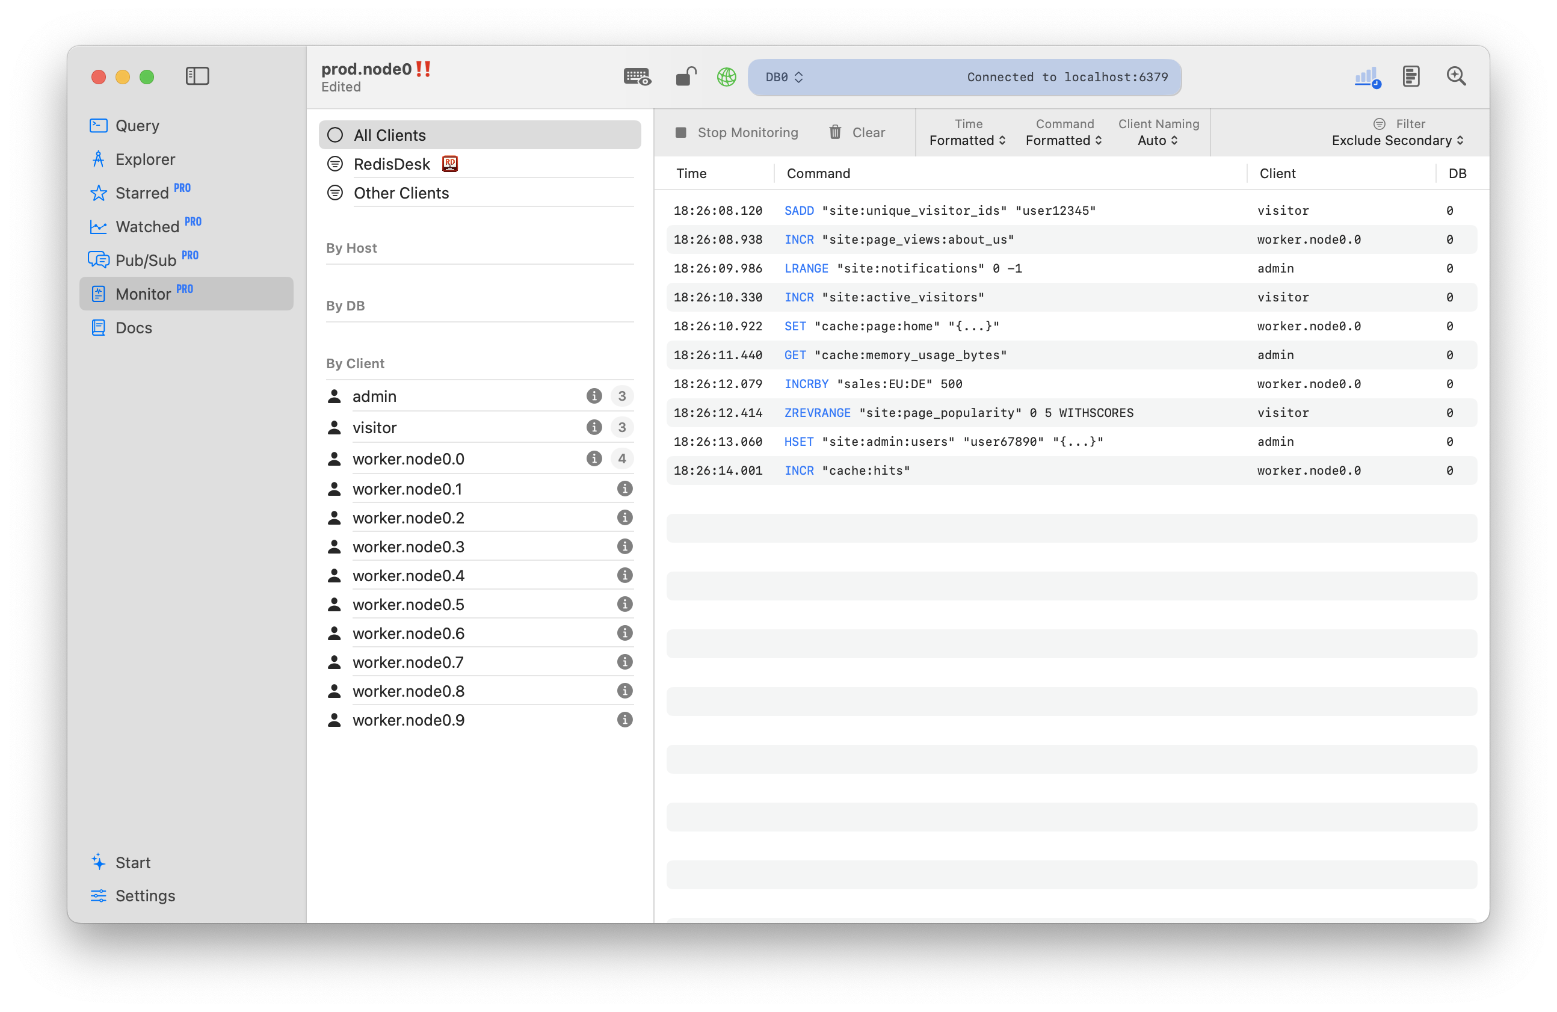This screenshot has width=1557, height=1012.
Task: Click the info icon beside admin client
Action: tap(593, 396)
